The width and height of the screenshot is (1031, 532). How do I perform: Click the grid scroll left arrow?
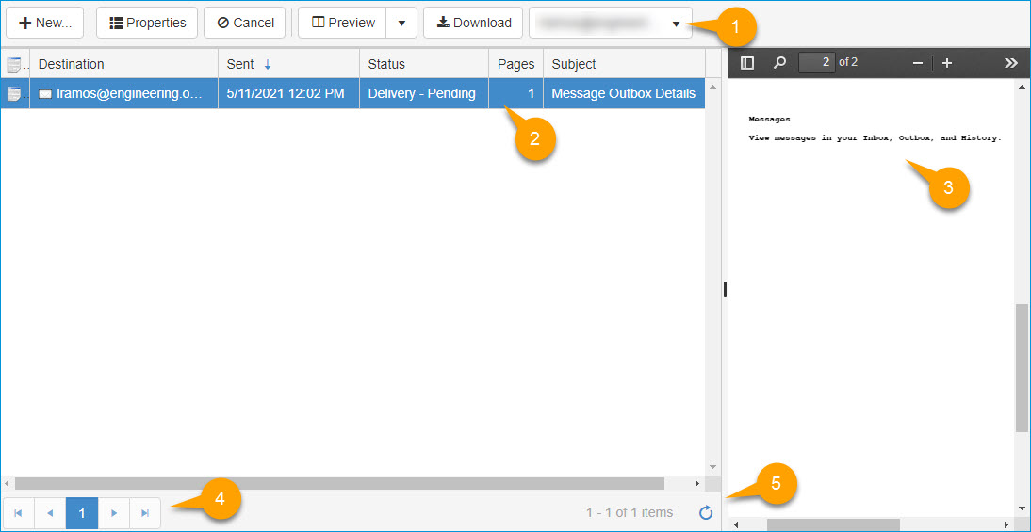point(8,483)
